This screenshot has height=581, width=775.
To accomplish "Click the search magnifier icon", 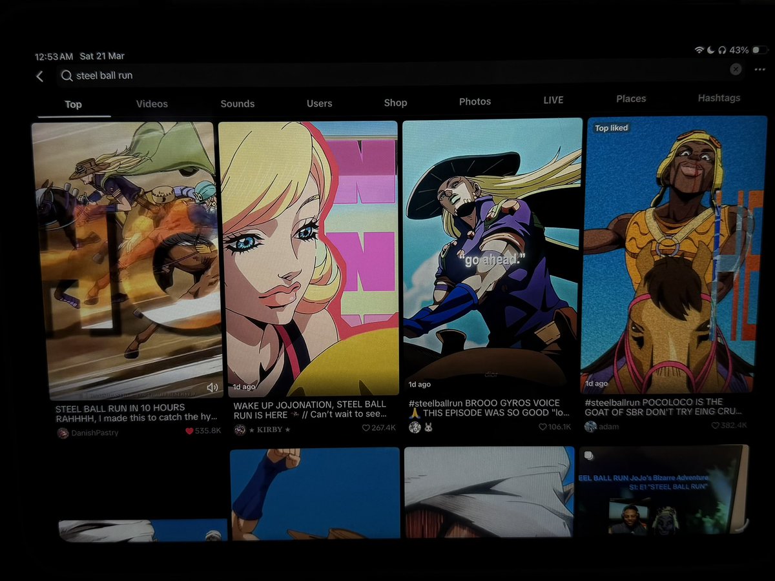I will (67, 76).
